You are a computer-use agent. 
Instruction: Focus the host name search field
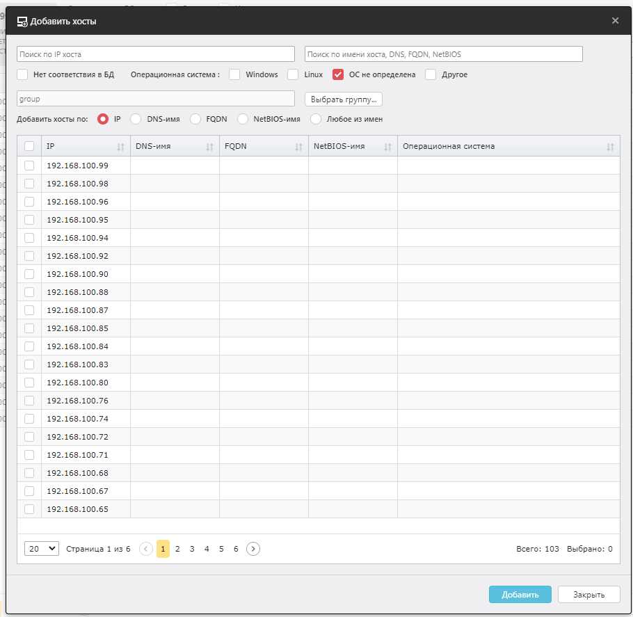(444, 54)
